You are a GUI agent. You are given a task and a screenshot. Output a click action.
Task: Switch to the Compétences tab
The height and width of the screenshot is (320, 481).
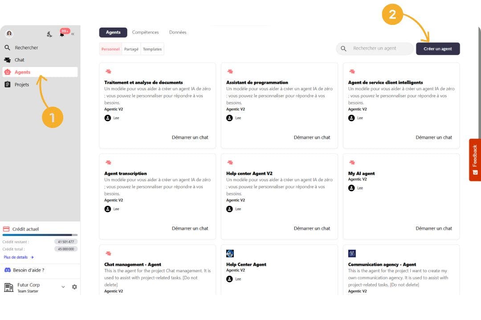tap(145, 32)
